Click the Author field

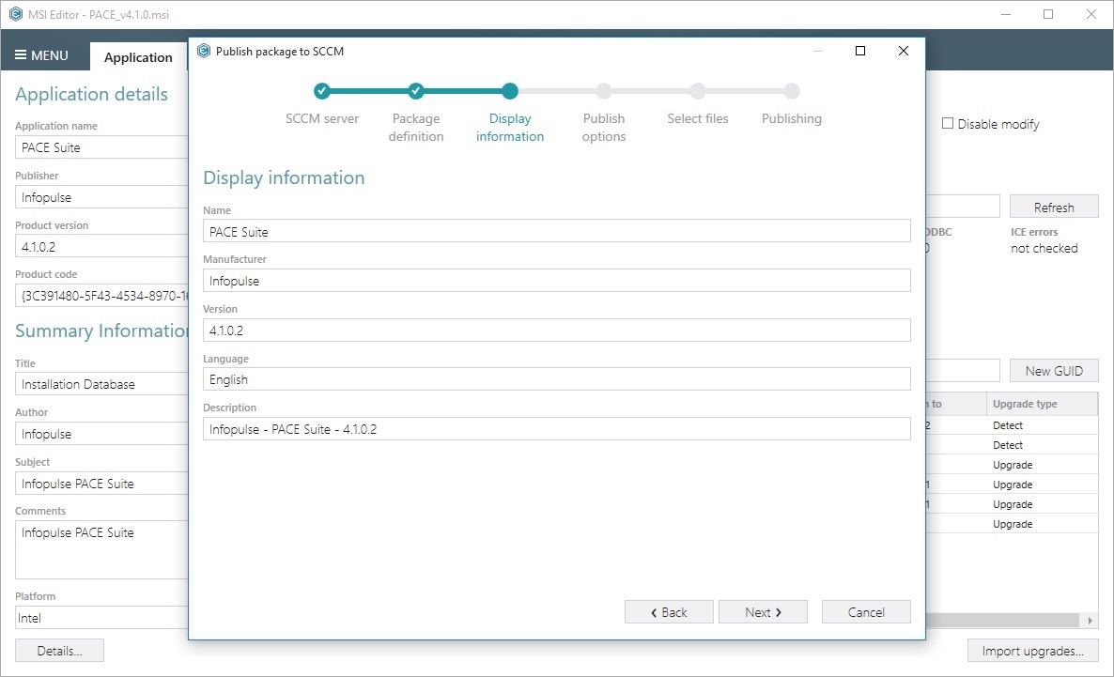pyautogui.click(x=101, y=434)
